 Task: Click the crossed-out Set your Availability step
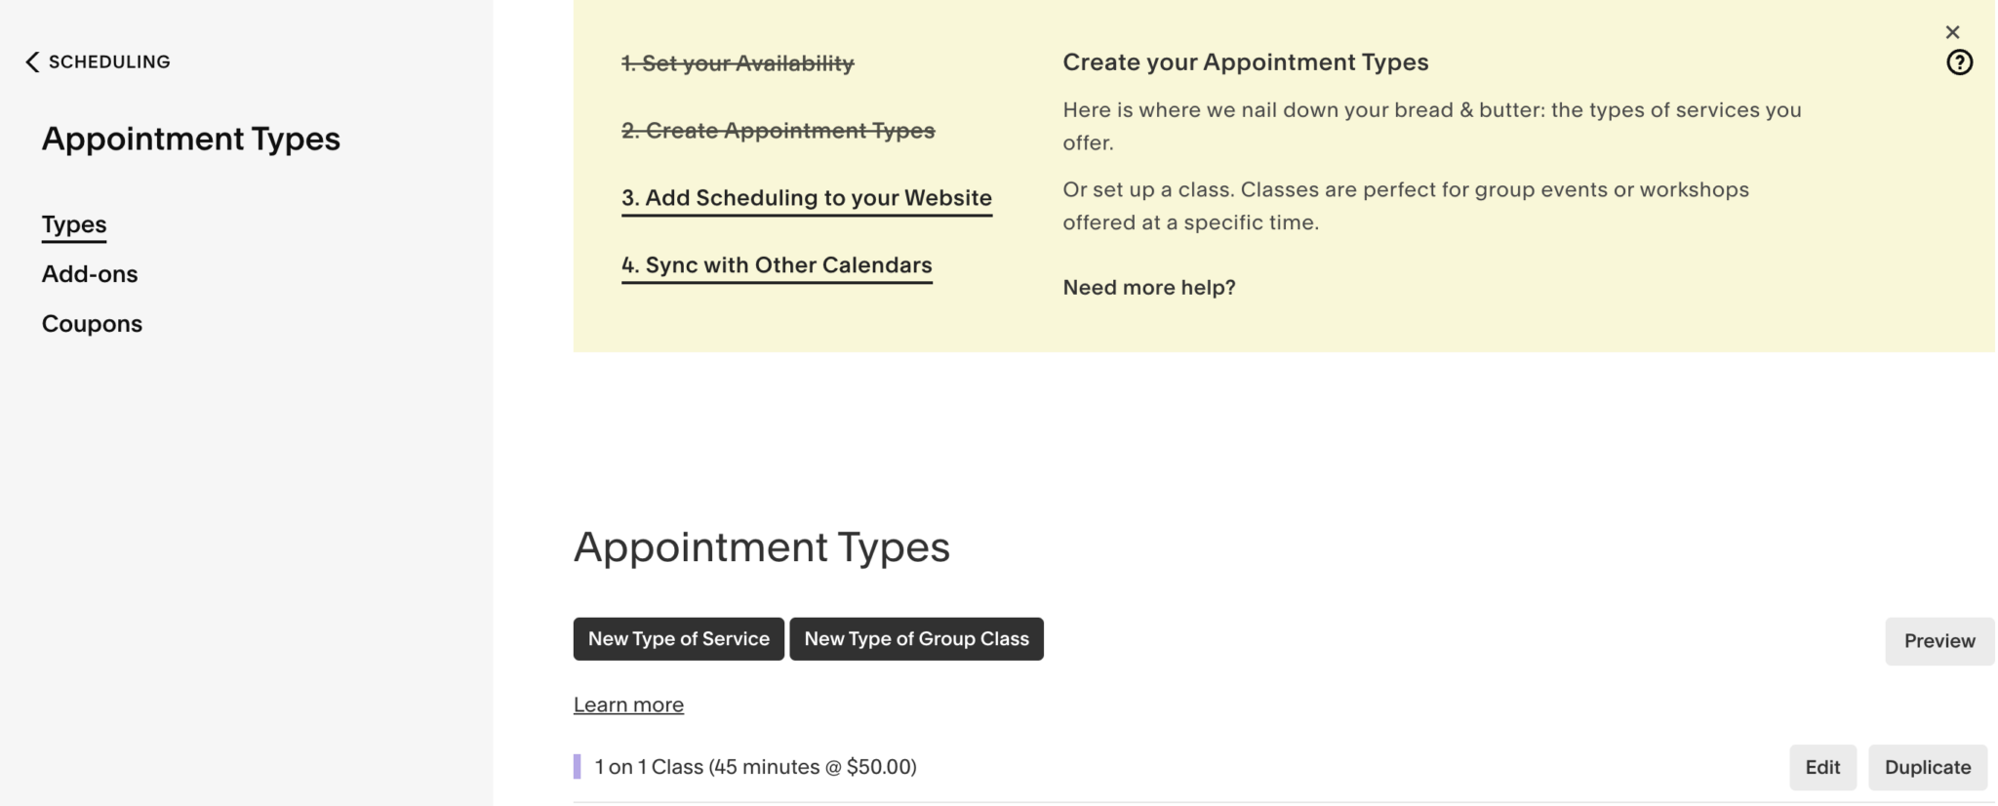738,61
